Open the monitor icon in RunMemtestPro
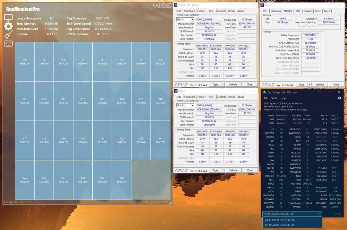The width and height of the screenshot is (347, 230). point(8,18)
